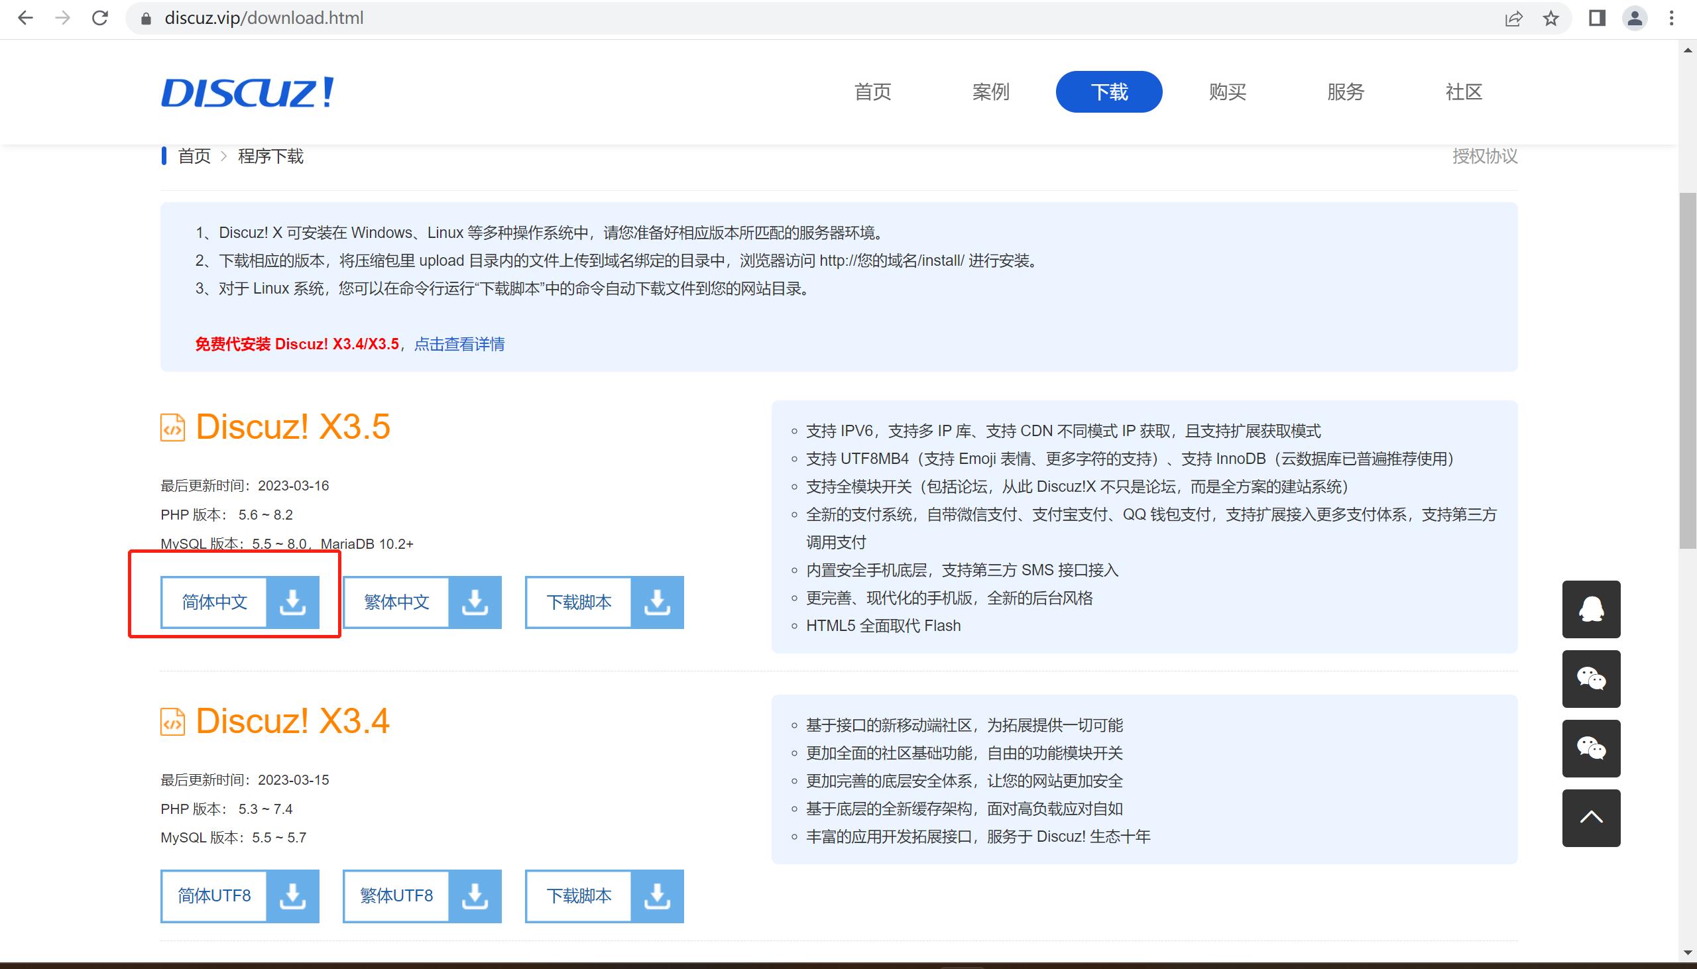Click the scrollbar down arrow
Viewport: 1697px width, 969px height.
pos(1688,952)
